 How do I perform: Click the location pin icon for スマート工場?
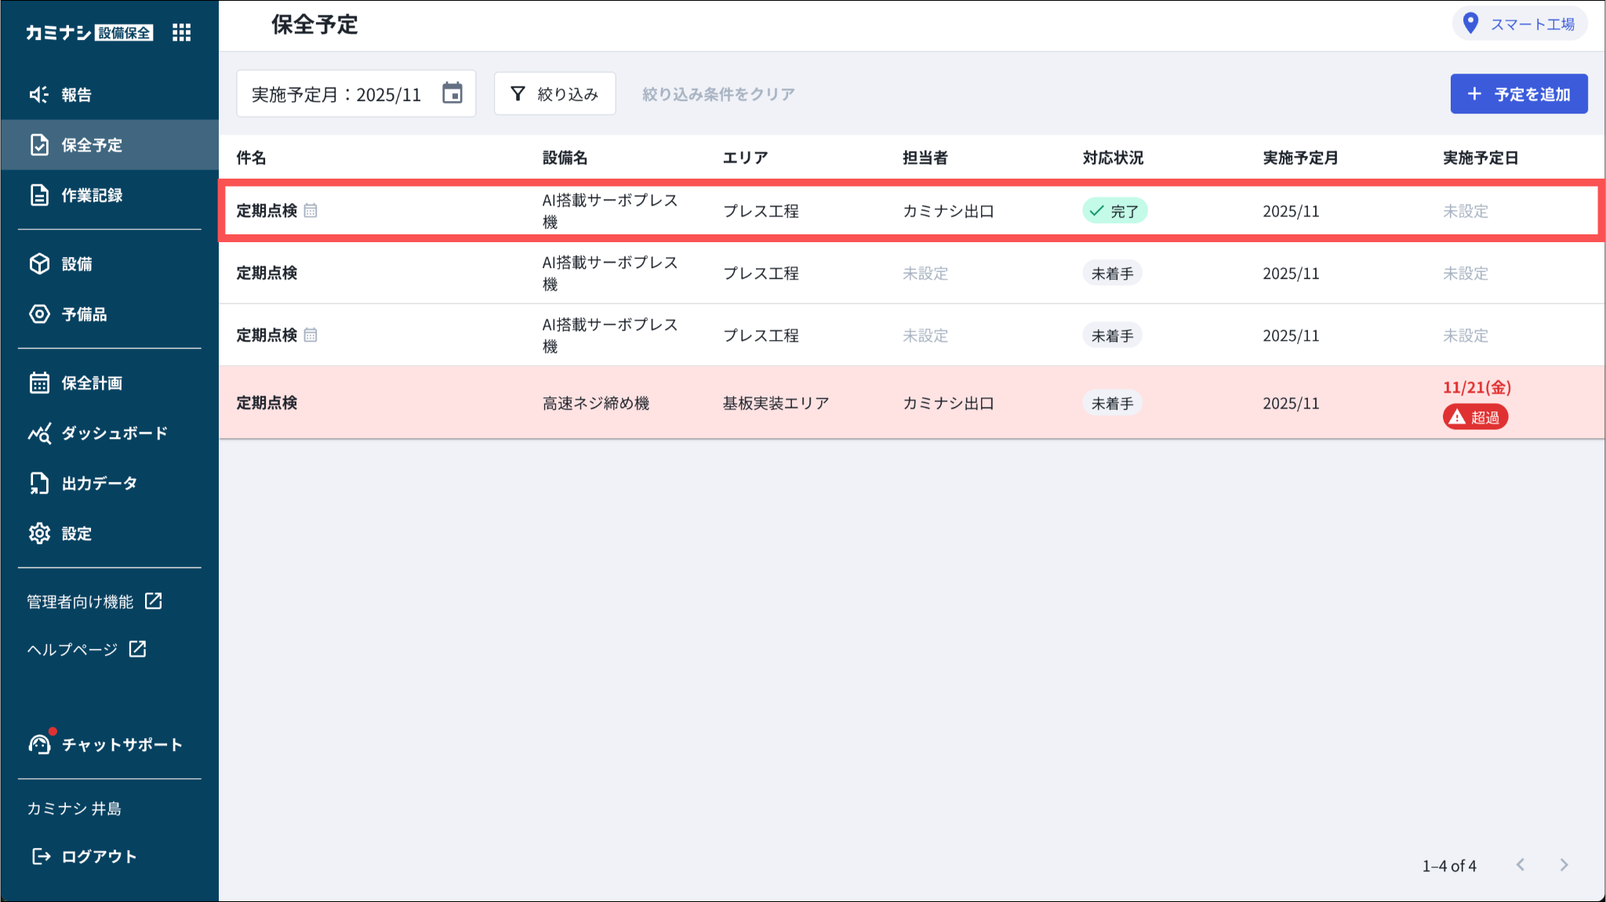coord(1471,24)
